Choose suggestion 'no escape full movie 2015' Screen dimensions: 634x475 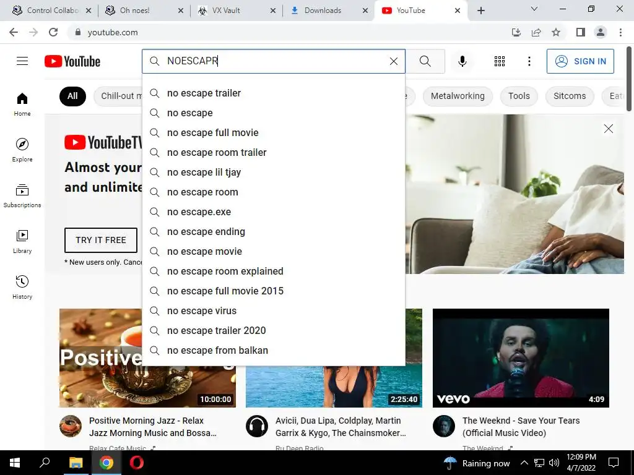coord(273,291)
